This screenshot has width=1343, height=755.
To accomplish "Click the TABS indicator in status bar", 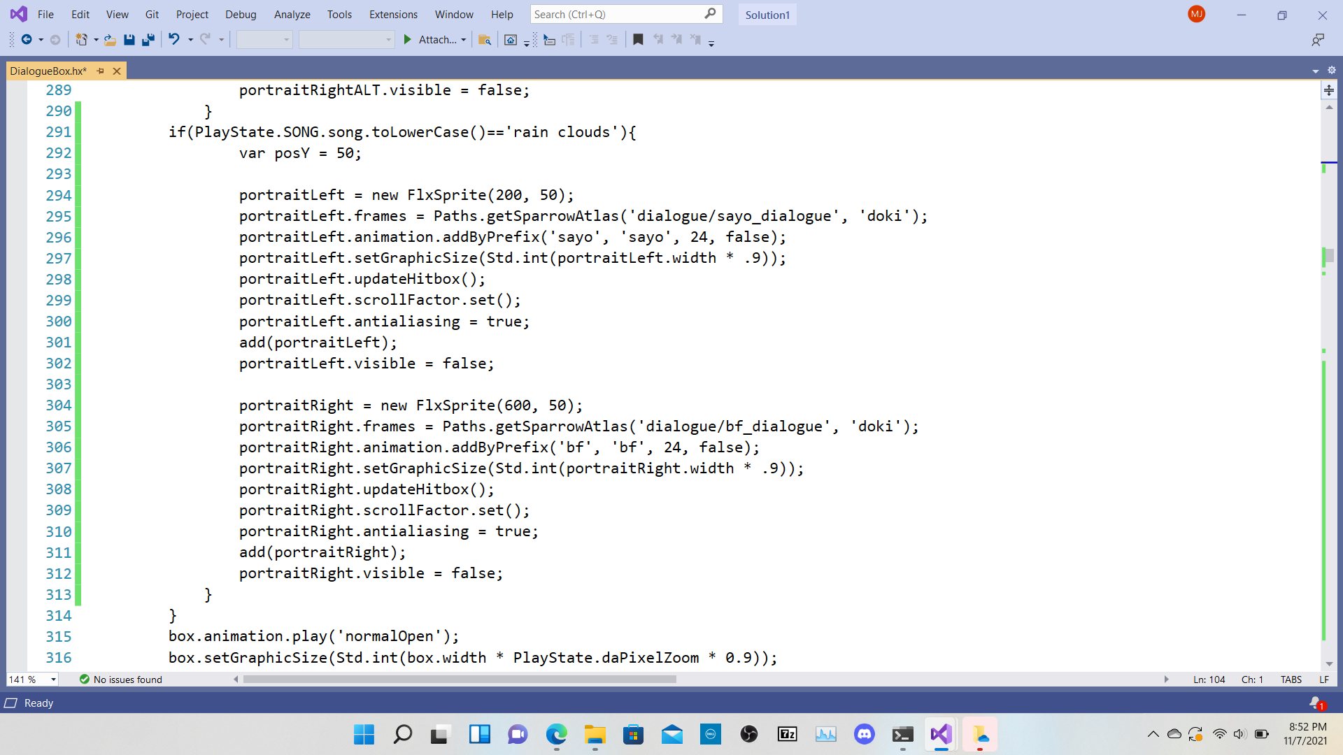I will point(1290,679).
